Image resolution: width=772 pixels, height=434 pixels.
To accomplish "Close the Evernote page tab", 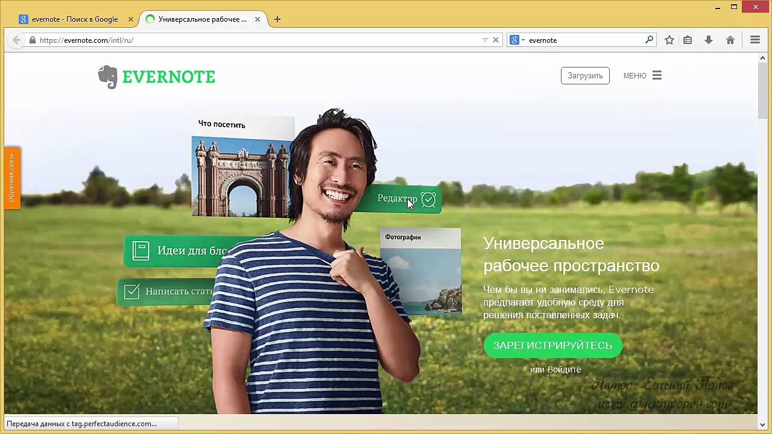I will [x=258, y=19].
